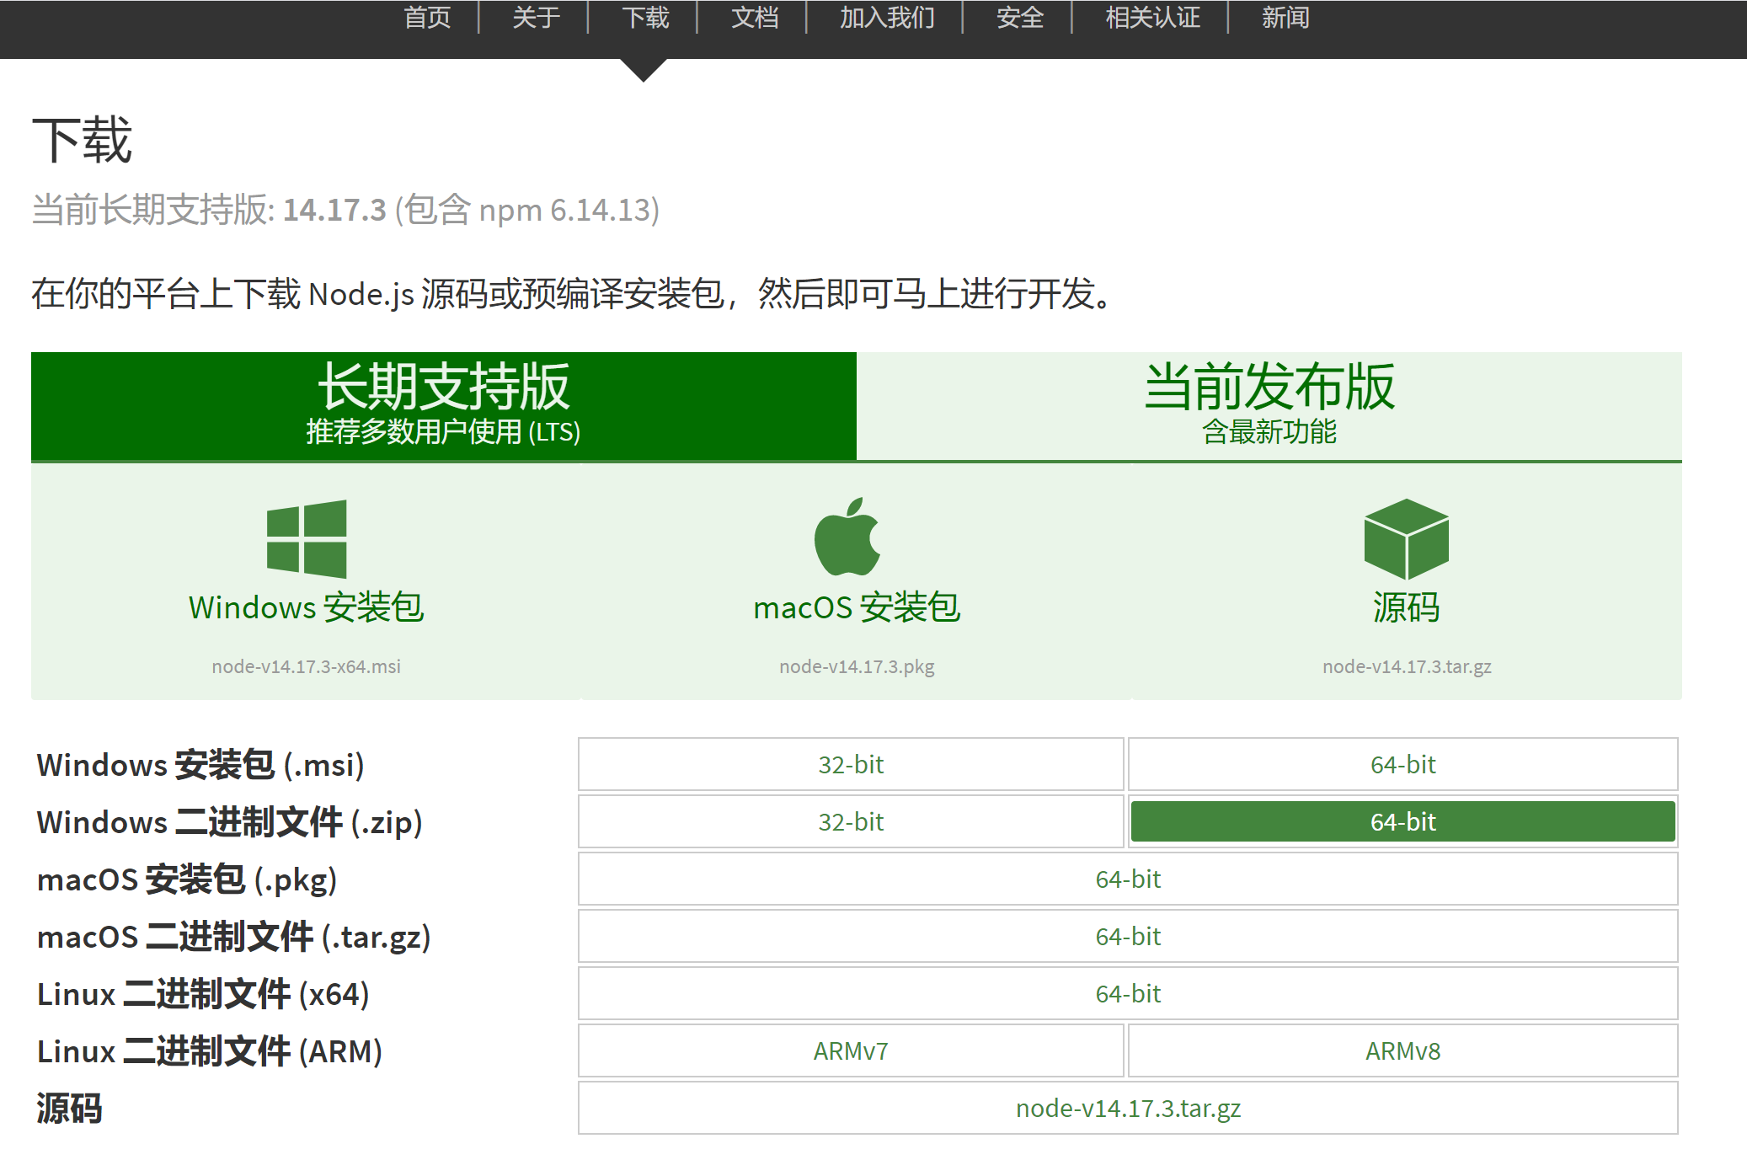Image resolution: width=1747 pixels, height=1176 pixels.
Task: Open the 安全 navigation item
Action: tap(1020, 17)
